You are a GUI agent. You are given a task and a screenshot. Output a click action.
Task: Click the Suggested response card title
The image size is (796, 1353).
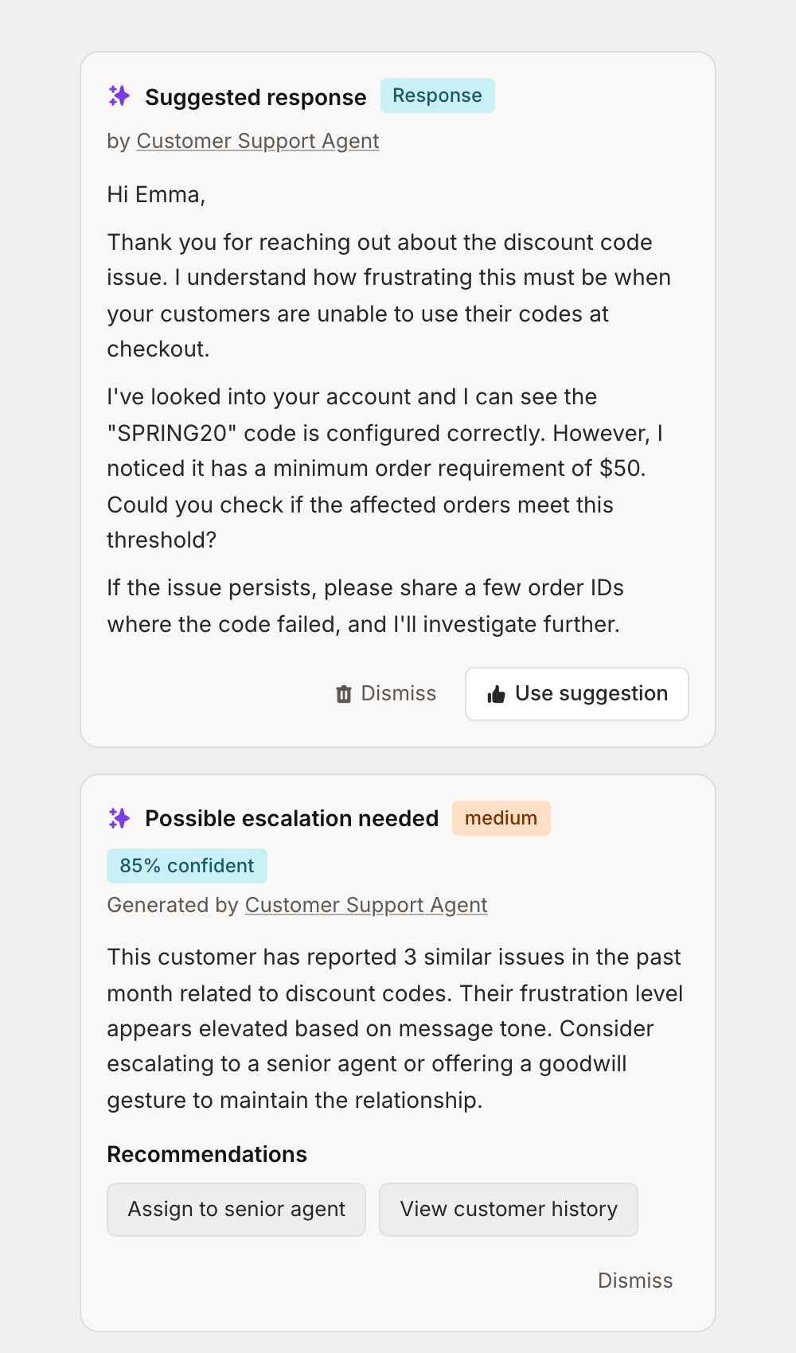click(256, 96)
